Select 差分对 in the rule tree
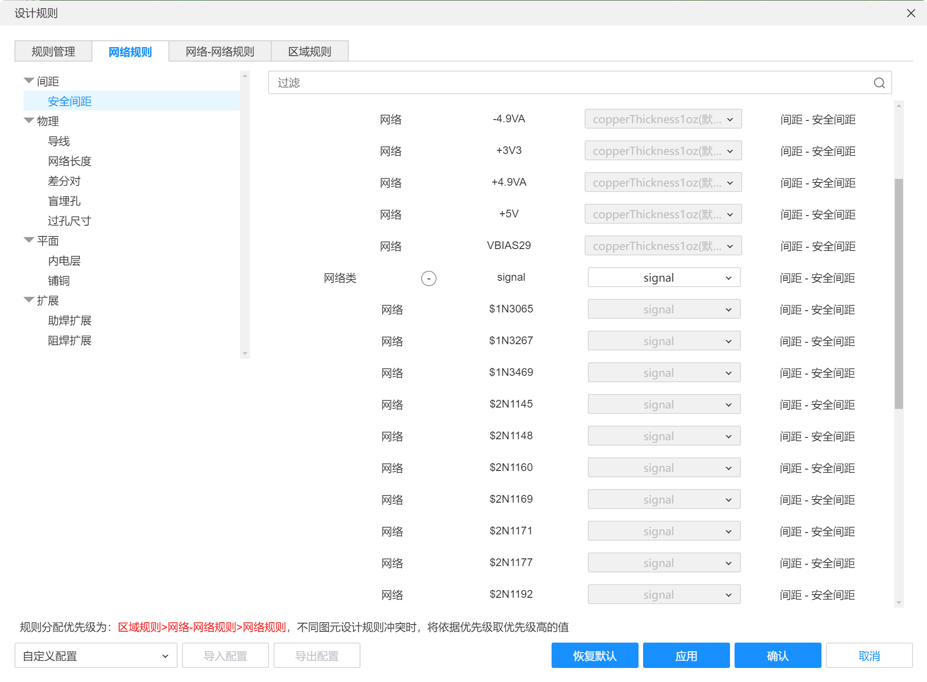The image size is (927, 682). [64, 181]
